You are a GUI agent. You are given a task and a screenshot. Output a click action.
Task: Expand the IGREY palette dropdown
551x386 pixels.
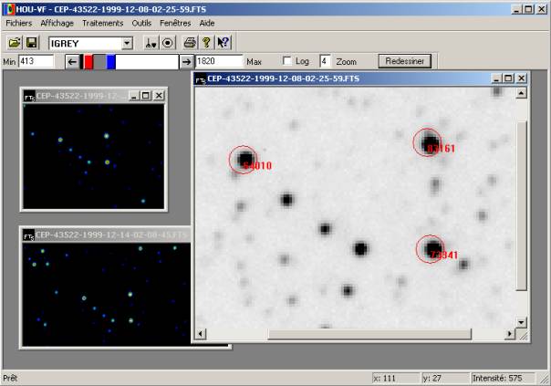tap(126, 43)
